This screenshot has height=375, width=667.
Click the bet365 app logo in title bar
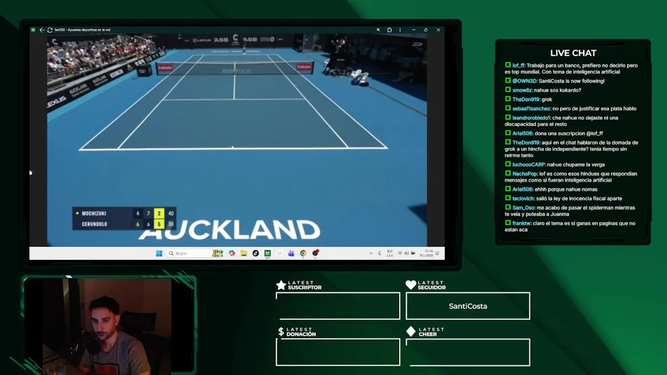pyautogui.click(x=33, y=30)
